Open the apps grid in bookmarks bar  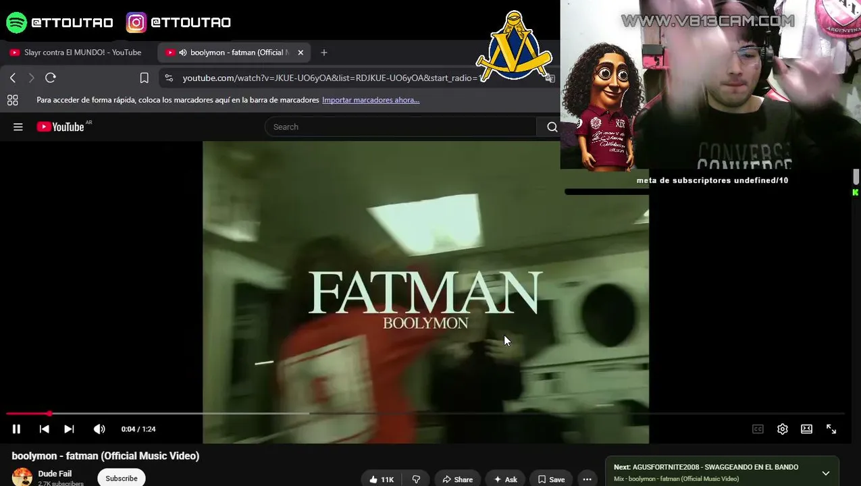point(12,100)
